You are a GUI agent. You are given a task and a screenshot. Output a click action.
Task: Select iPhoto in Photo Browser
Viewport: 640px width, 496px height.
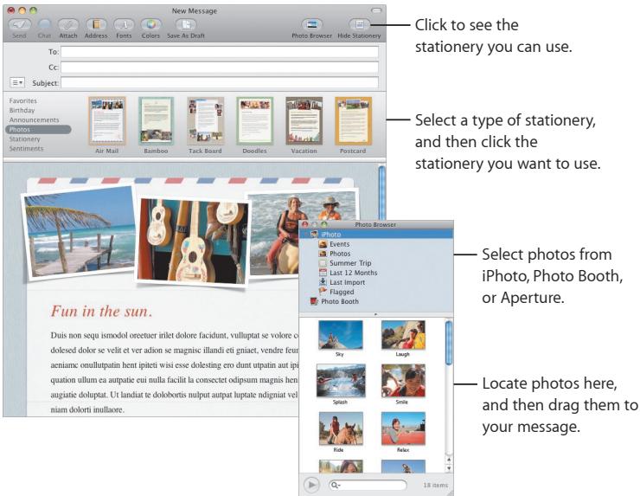(376, 235)
